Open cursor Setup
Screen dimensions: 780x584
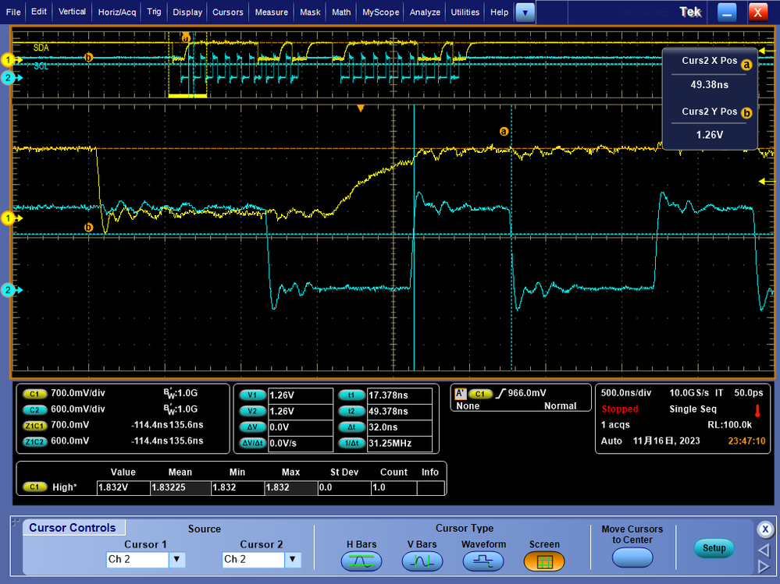[714, 548]
